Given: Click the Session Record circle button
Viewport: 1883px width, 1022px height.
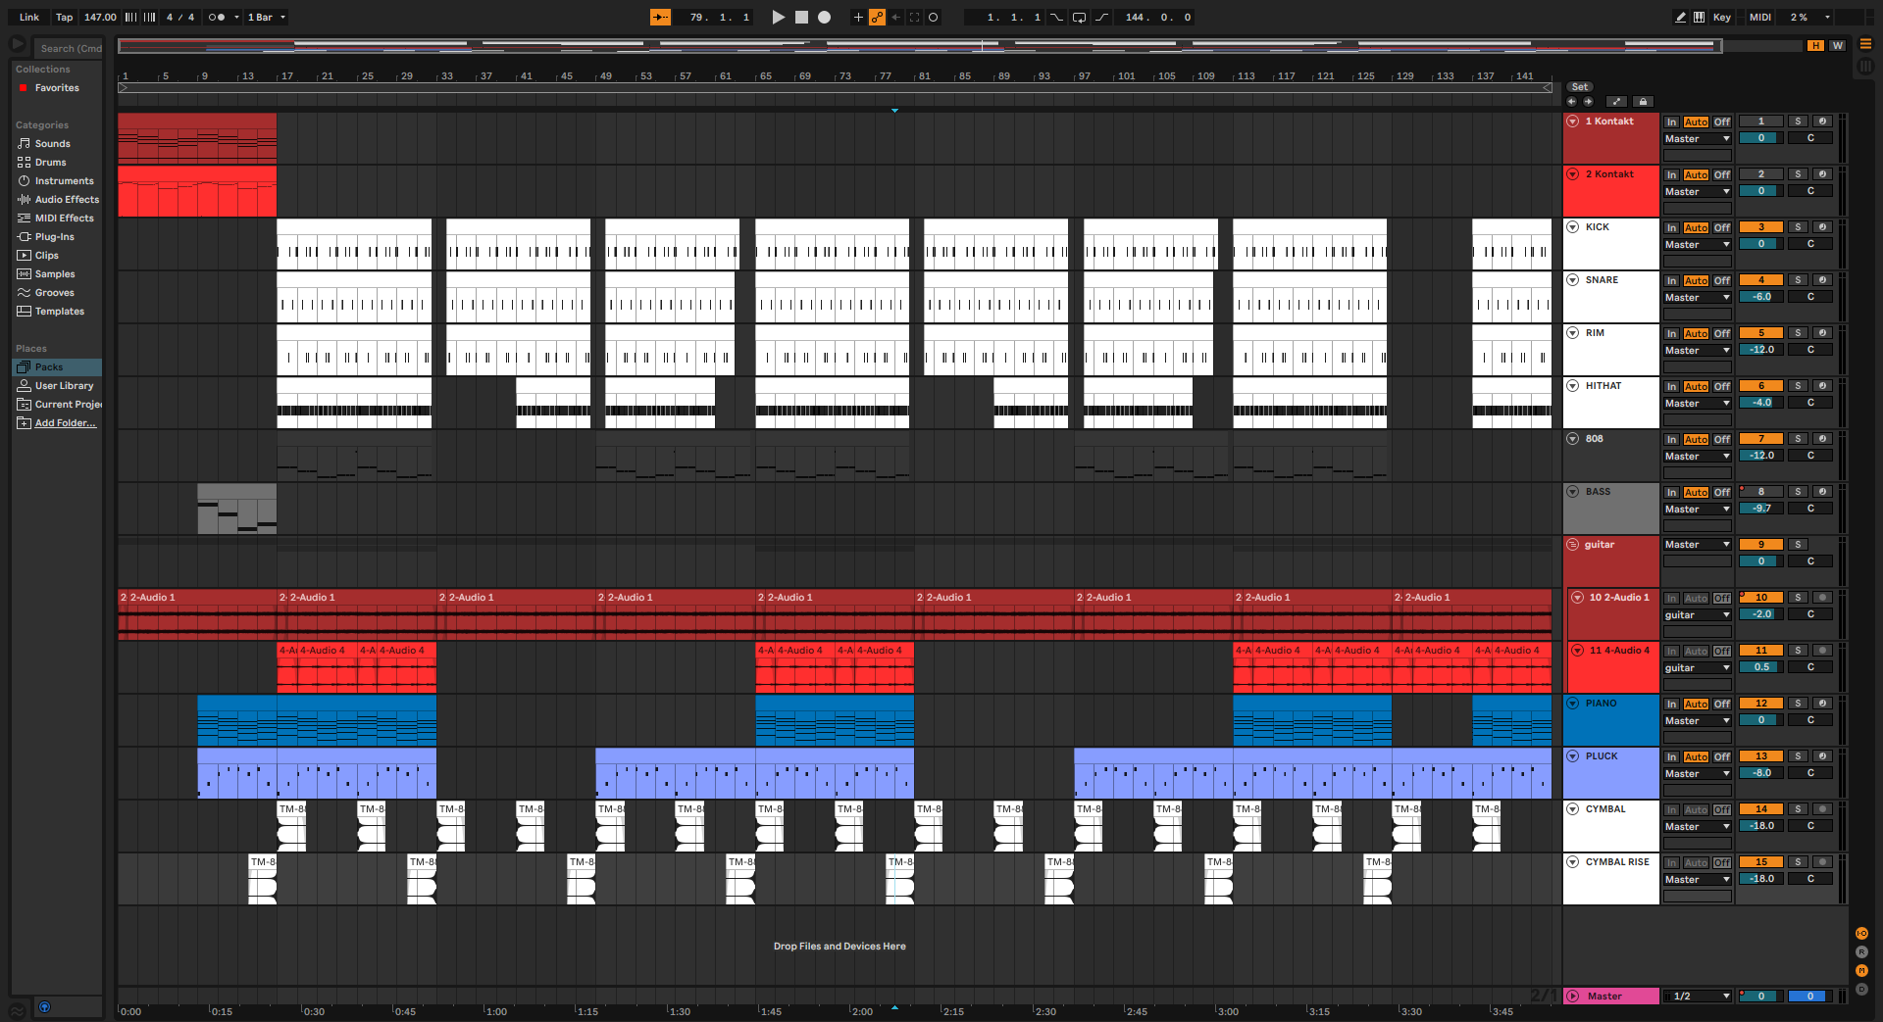Looking at the screenshot, I should coord(933,17).
